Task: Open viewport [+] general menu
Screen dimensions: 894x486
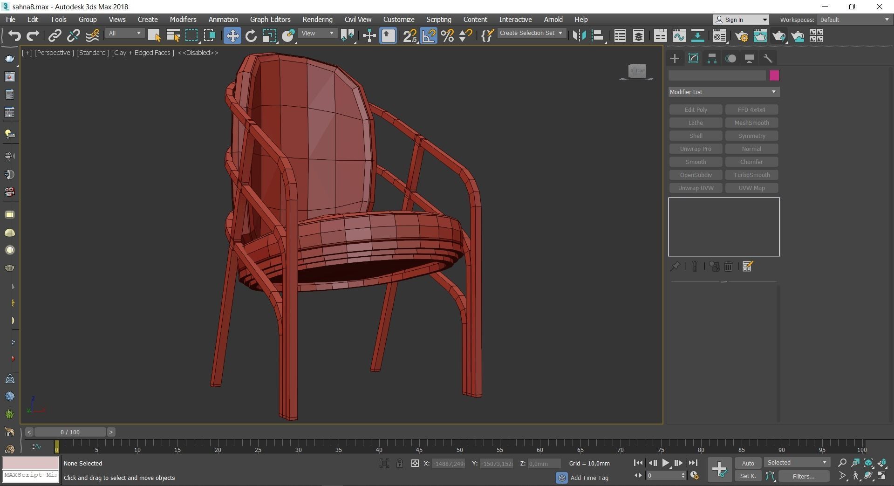Action: pyautogui.click(x=27, y=53)
